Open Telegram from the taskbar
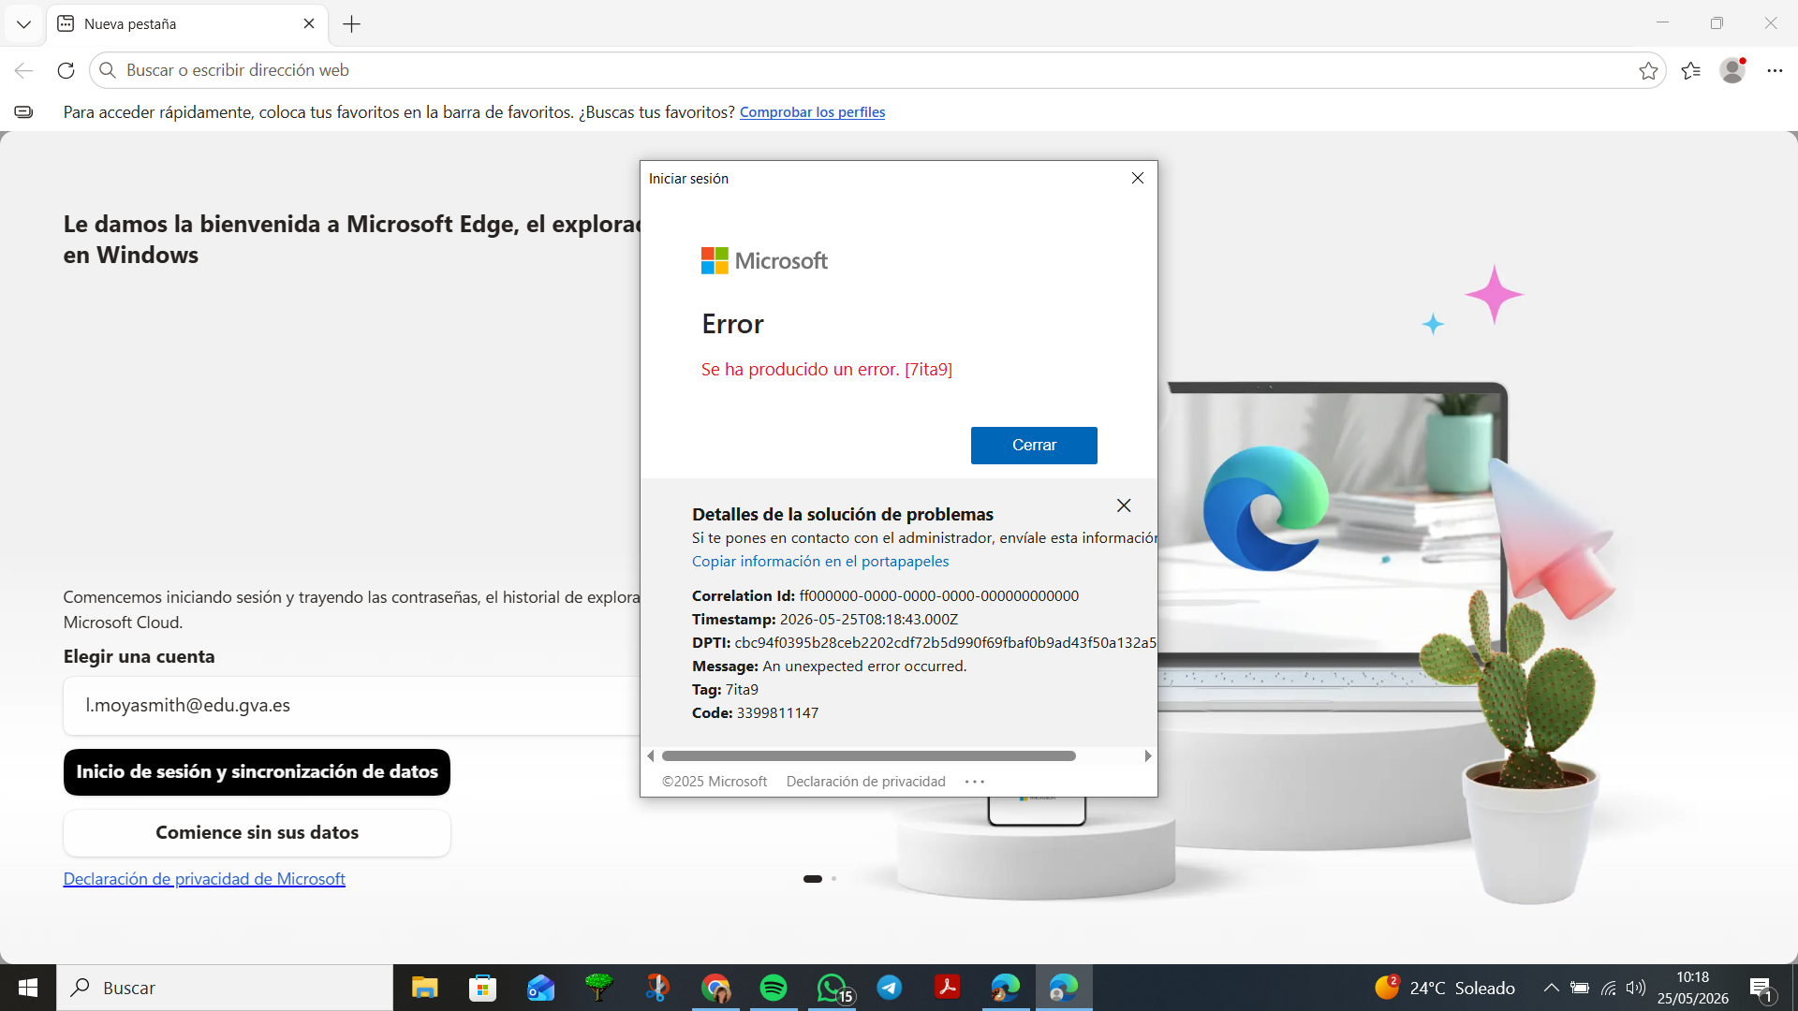This screenshot has width=1798, height=1011. [x=890, y=988]
